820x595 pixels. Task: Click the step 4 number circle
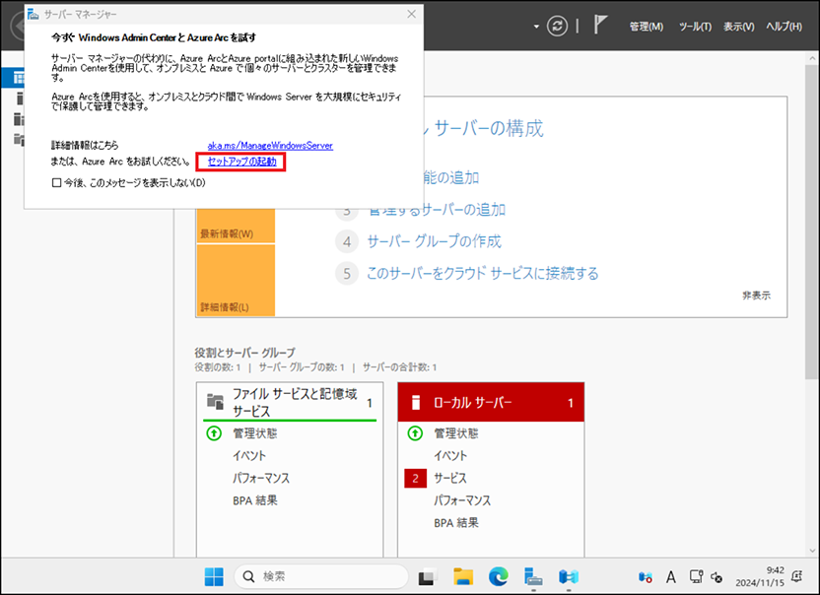[347, 241]
